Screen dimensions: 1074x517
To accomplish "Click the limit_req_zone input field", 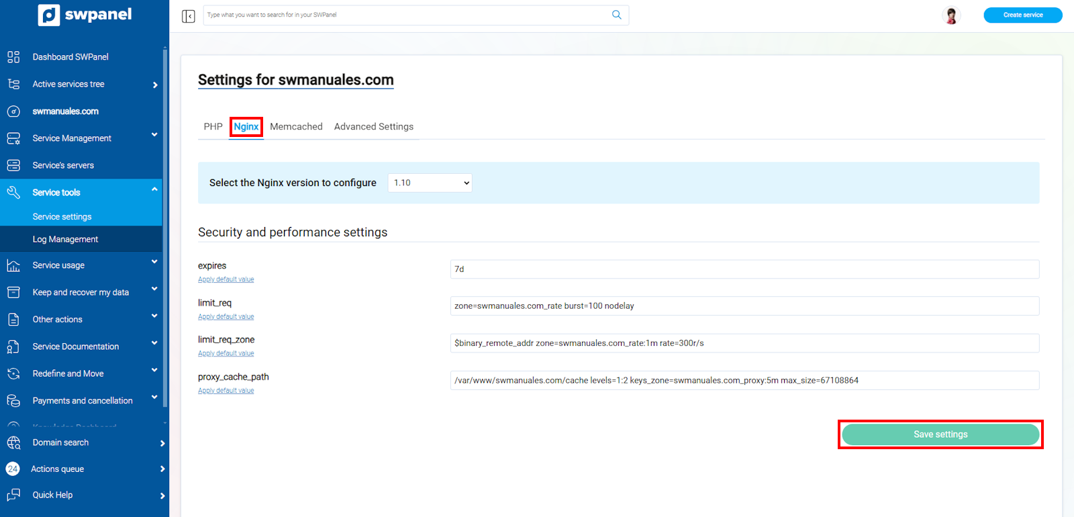I will click(x=744, y=343).
